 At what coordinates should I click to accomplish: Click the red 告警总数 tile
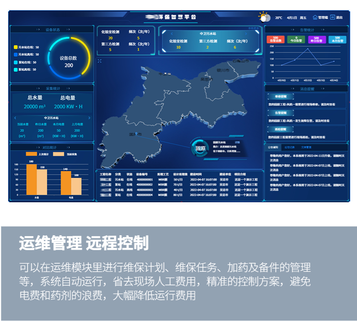pos(275,40)
